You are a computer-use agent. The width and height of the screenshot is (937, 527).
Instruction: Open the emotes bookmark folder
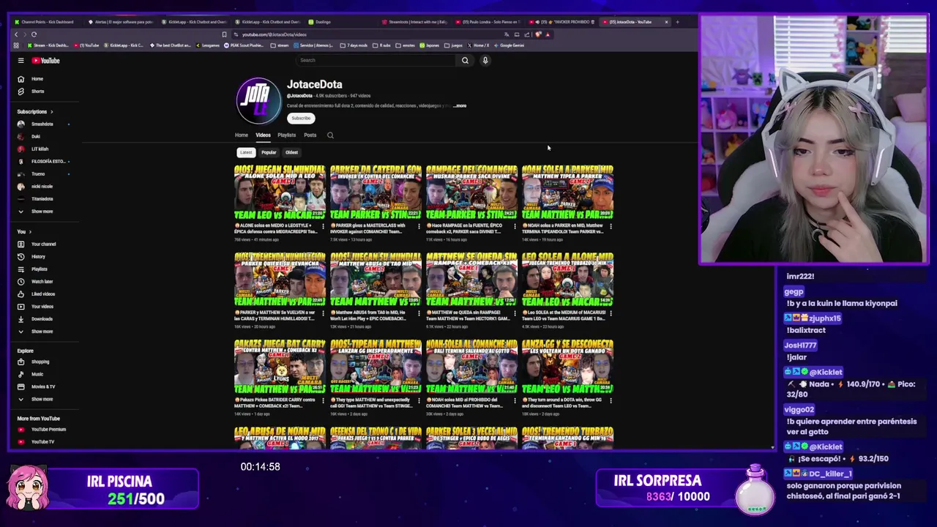[406, 45]
